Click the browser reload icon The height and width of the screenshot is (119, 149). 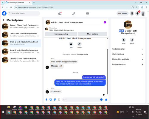[11, 7]
